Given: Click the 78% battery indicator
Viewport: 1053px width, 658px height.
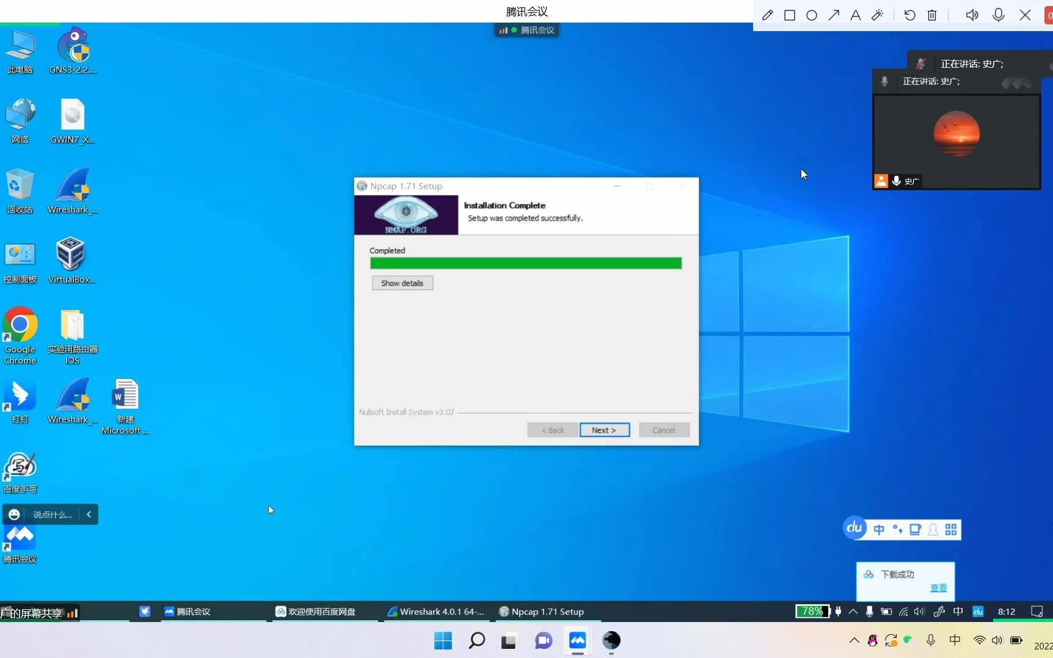Looking at the screenshot, I should [x=812, y=612].
